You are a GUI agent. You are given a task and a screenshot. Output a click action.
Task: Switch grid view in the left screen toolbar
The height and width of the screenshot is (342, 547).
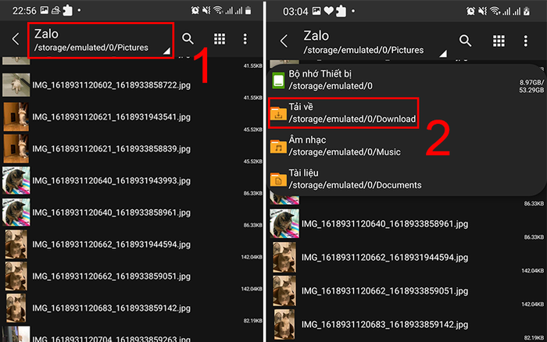point(220,39)
